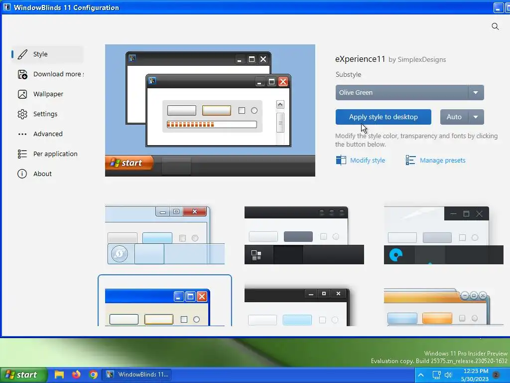Go to Download more styles
Image resolution: width=510 pixels, height=383 pixels.
(47, 74)
